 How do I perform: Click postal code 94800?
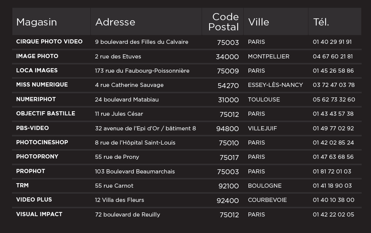pos(227,128)
